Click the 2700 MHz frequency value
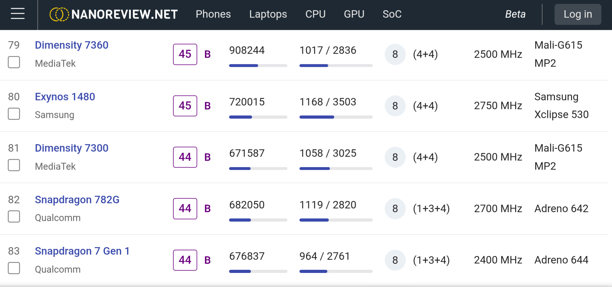 coord(498,209)
